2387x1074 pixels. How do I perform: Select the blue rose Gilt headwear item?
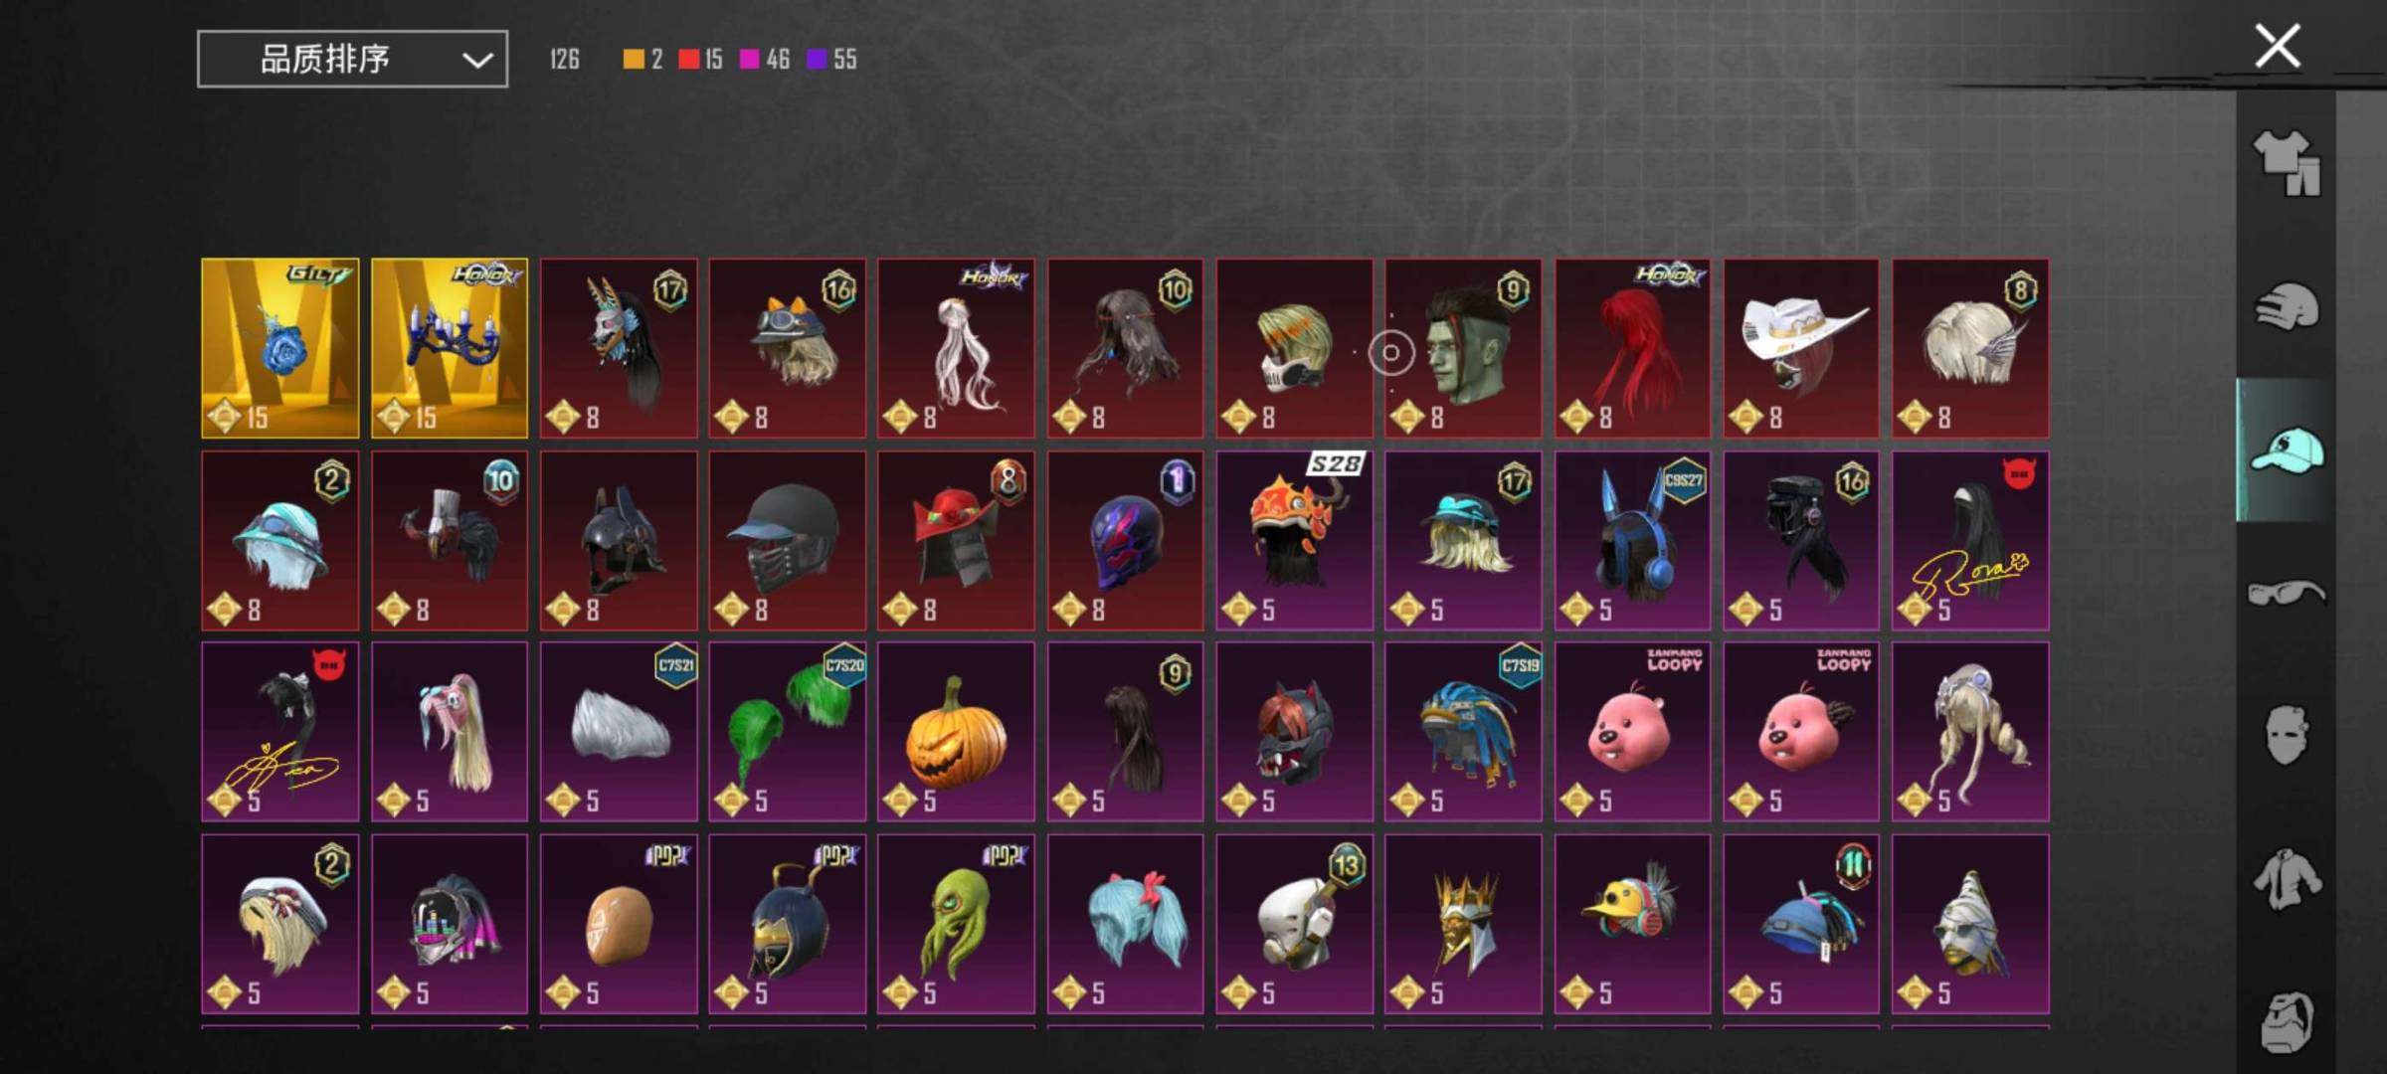click(280, 348)
